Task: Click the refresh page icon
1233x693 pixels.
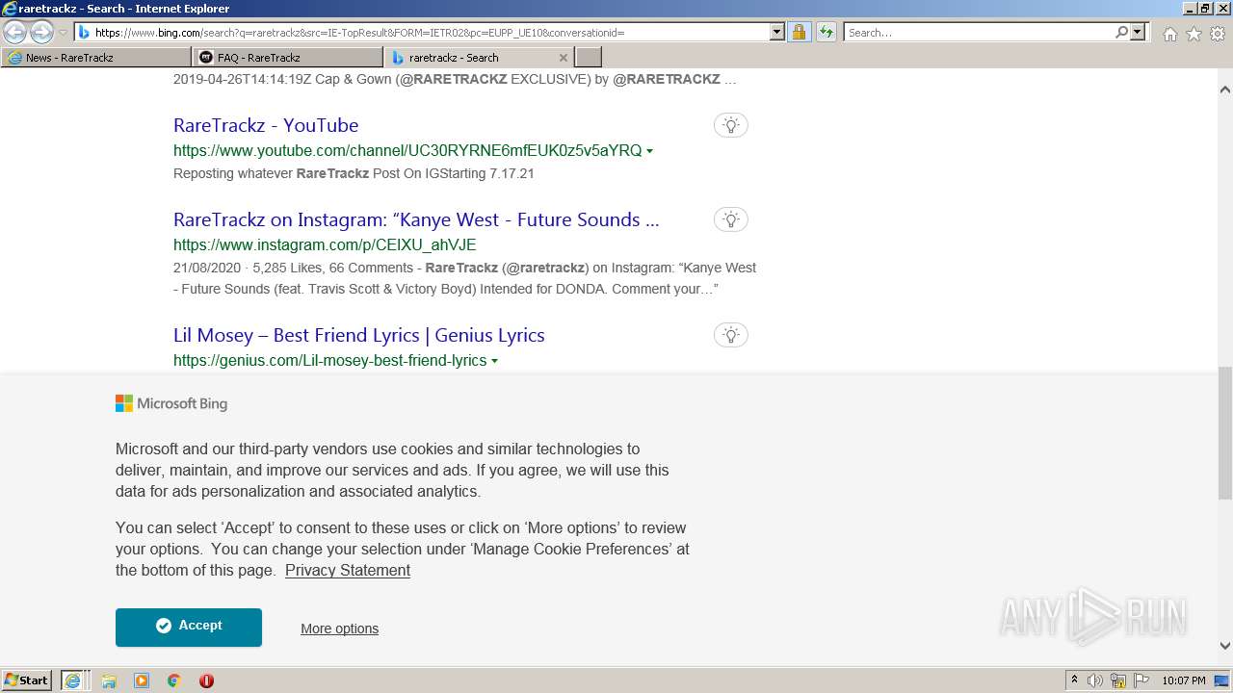Action: pyautogui.click(x=826, y=32)
